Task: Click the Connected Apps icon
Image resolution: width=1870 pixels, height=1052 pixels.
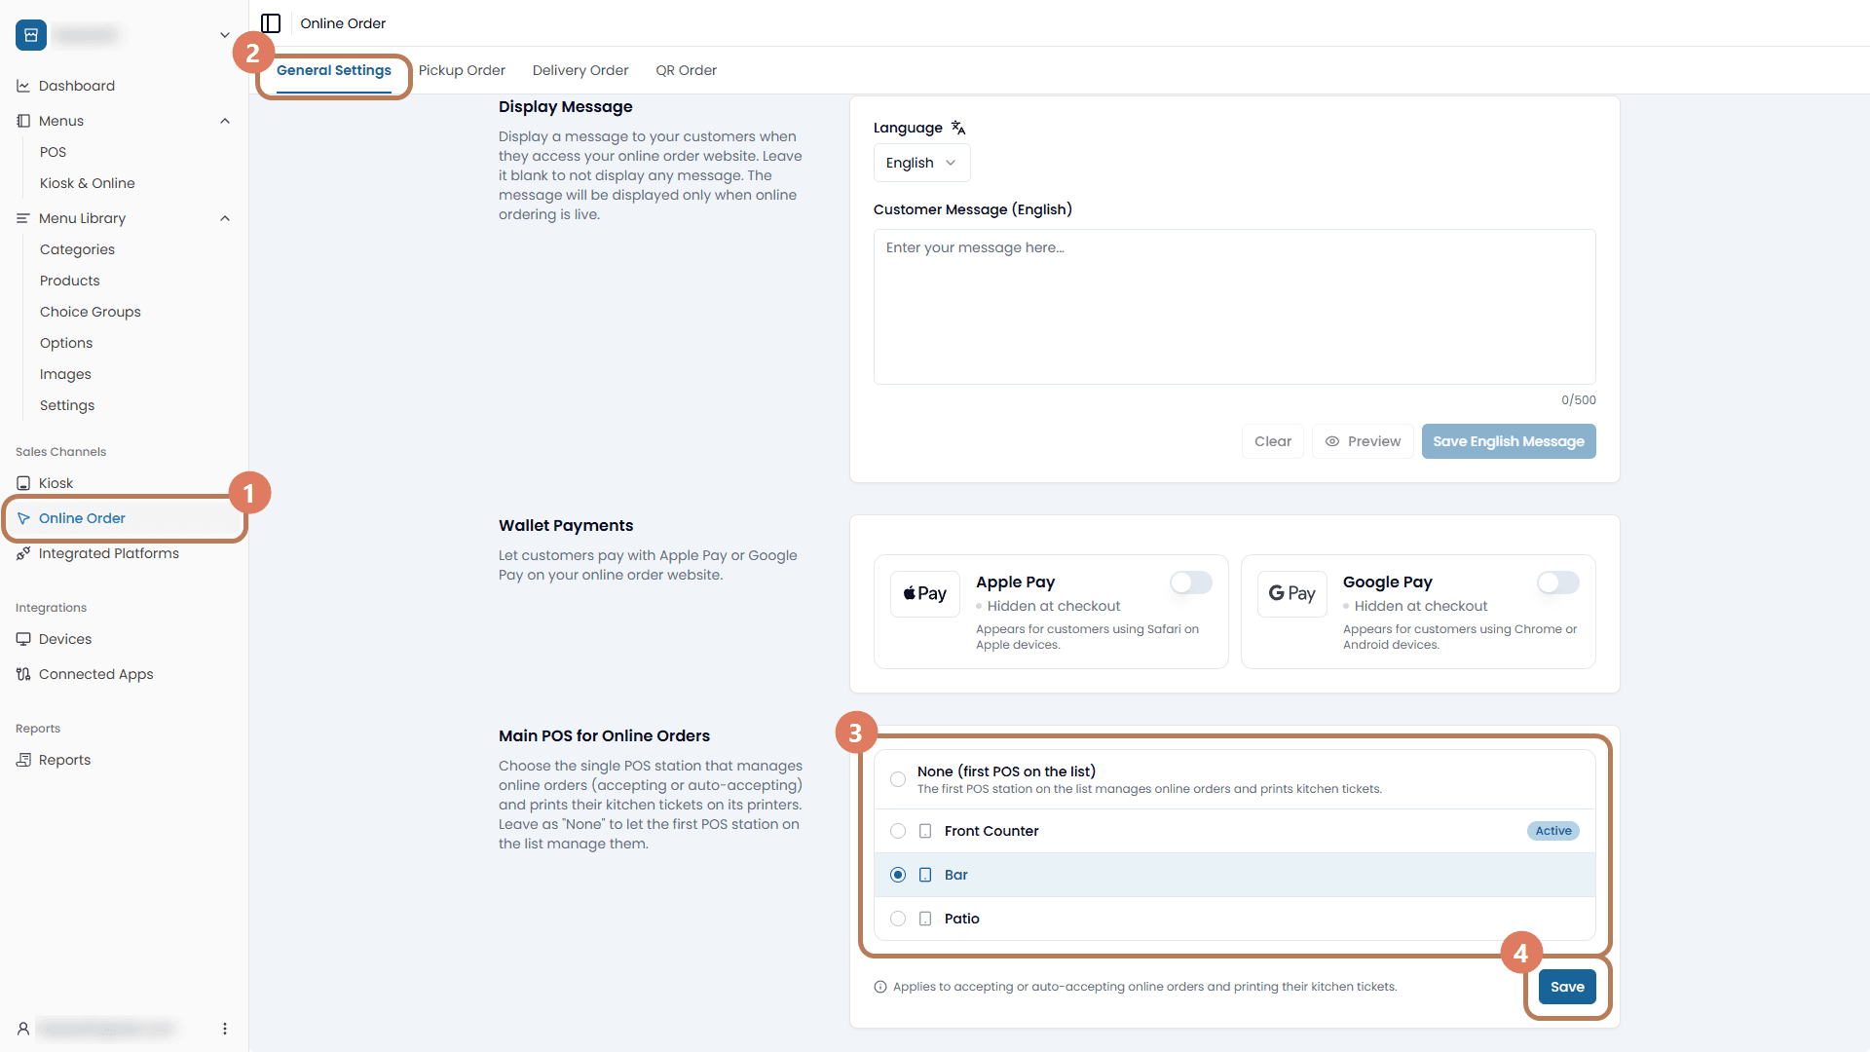Action: (23, 674)
